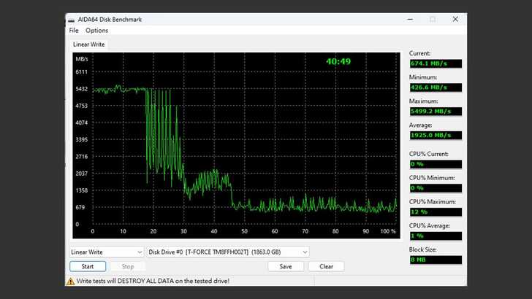Open the Options menu
Image resolution: width=532 pixels, height=299 pixels.
click(96, 31)
